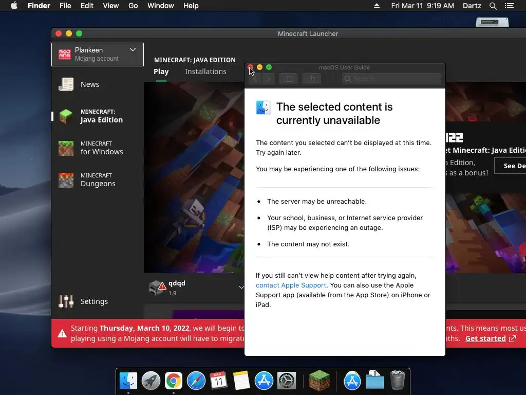Open the Apple menu
The image size is (526, 395).
(14, 6)
